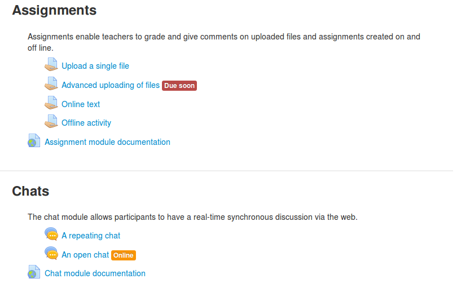Click the Upload a single file assignment icon
Image resolution: width=457 pixels, height=292 pixels.
click(x=51, y=65)
